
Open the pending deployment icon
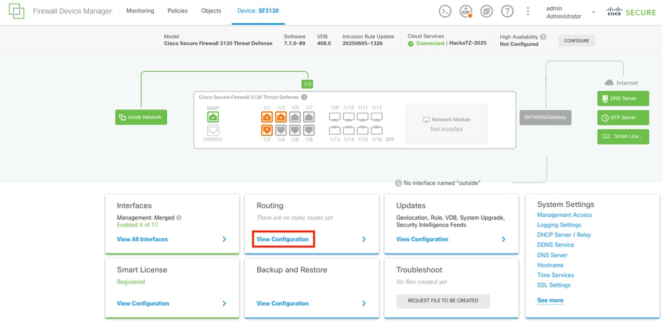coord(466,11)
